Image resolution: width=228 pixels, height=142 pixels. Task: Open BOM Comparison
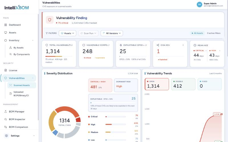click(x=19, y=127)
